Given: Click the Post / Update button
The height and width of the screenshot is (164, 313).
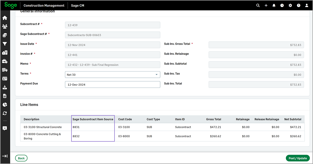Looking at the screenshot, I should point(298,158).
